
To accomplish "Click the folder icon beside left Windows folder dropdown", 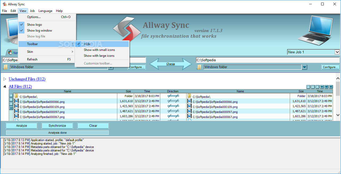I will click(x=5, y=67).
